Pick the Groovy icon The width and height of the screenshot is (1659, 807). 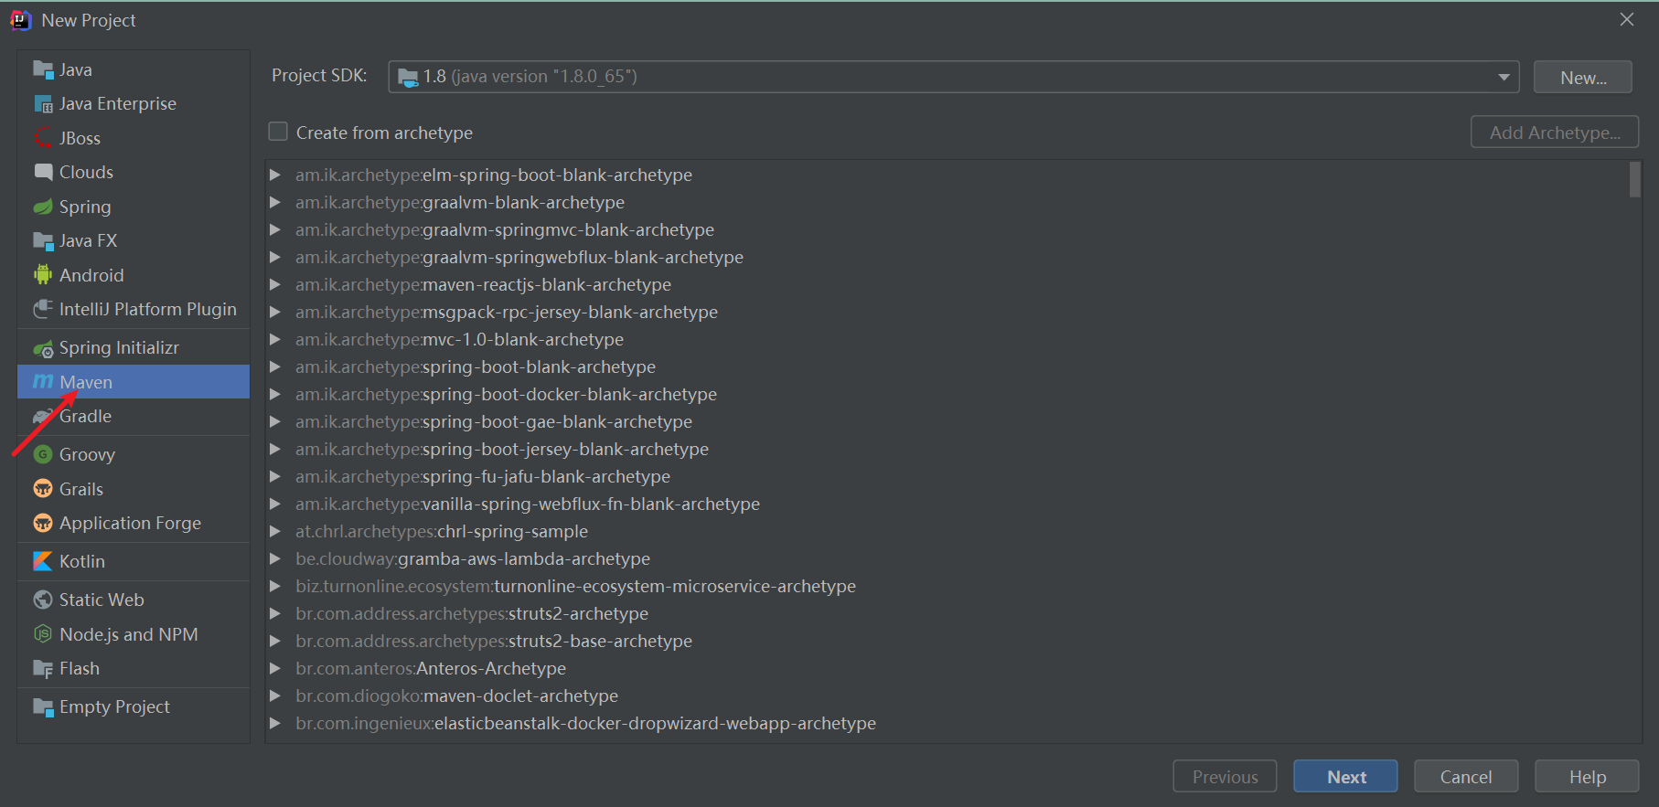click(43, 454)
